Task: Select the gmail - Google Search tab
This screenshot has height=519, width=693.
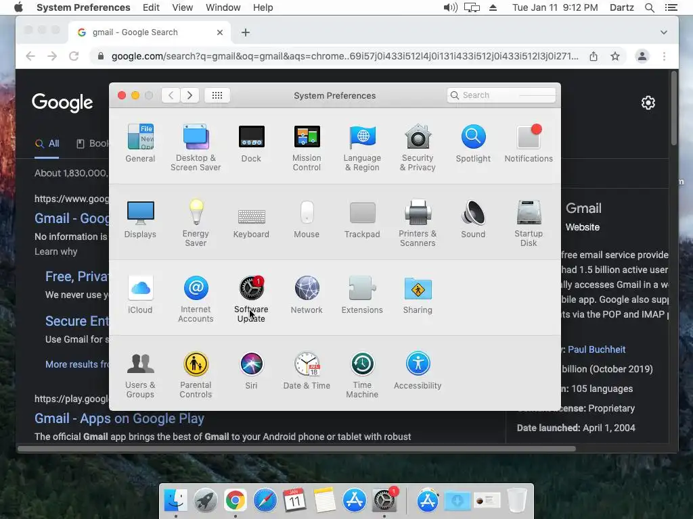Action: pos(149,32)
